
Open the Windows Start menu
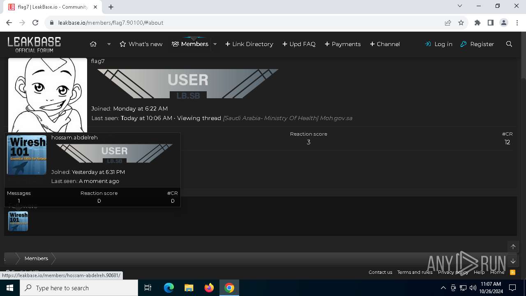[x=10, y=288]
